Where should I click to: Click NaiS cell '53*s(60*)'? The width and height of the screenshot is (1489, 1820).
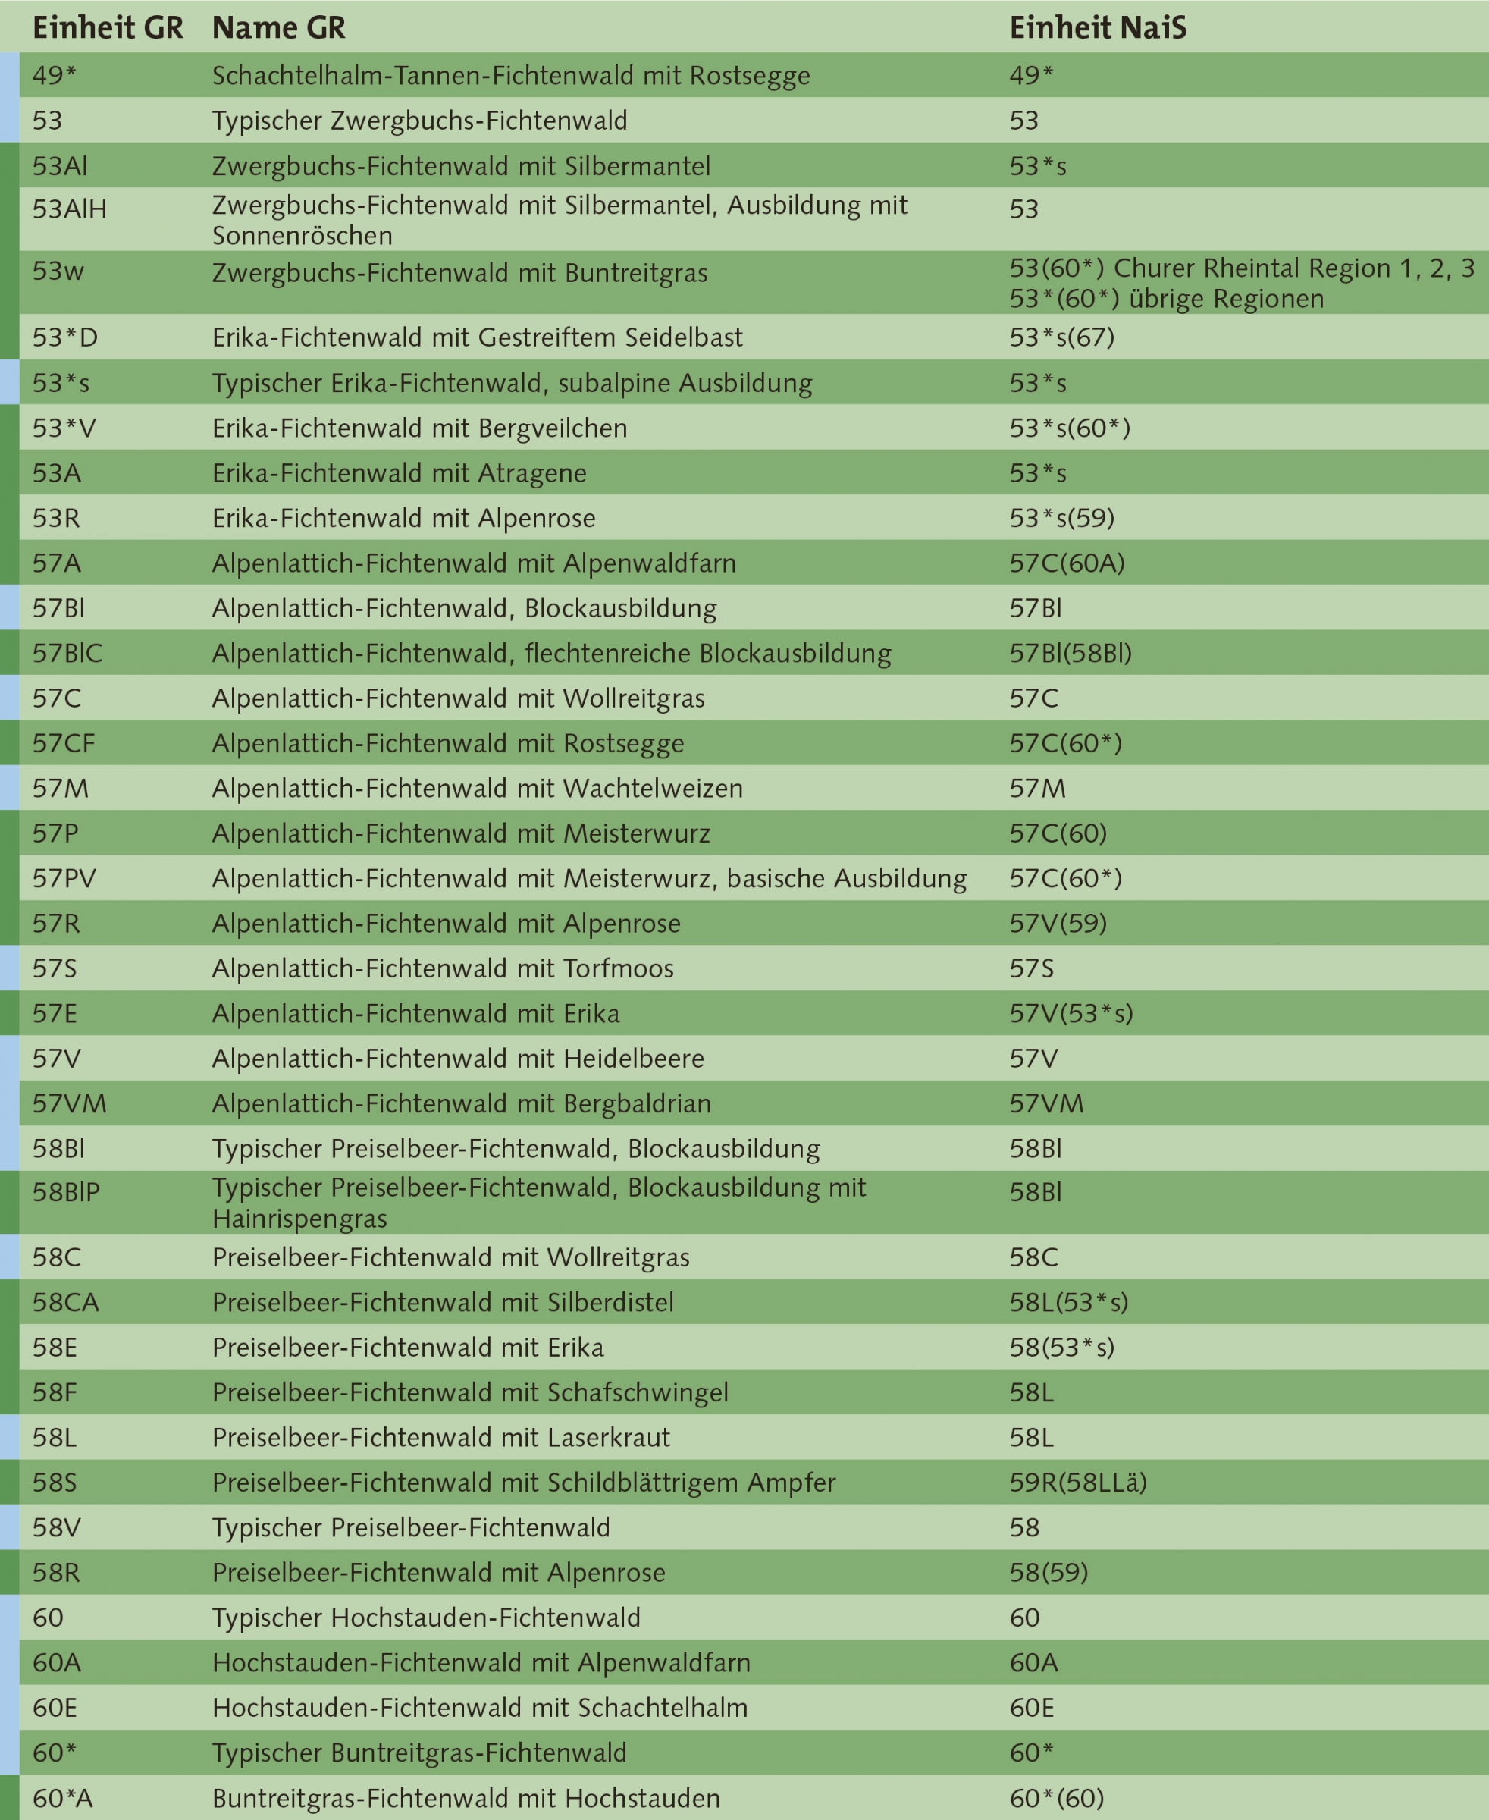(1070, 428)
